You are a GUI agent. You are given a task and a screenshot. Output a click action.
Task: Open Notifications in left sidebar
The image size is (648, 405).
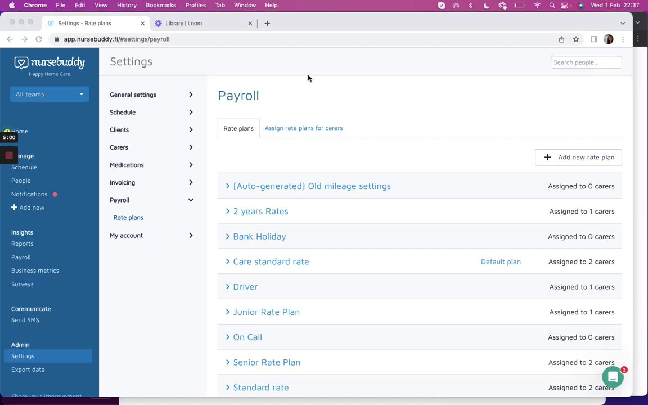click(29, 194)
